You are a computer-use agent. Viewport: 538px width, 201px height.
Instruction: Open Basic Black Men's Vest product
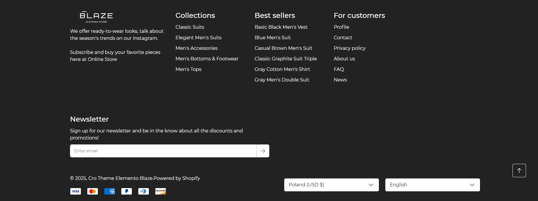tap(281, 27)
